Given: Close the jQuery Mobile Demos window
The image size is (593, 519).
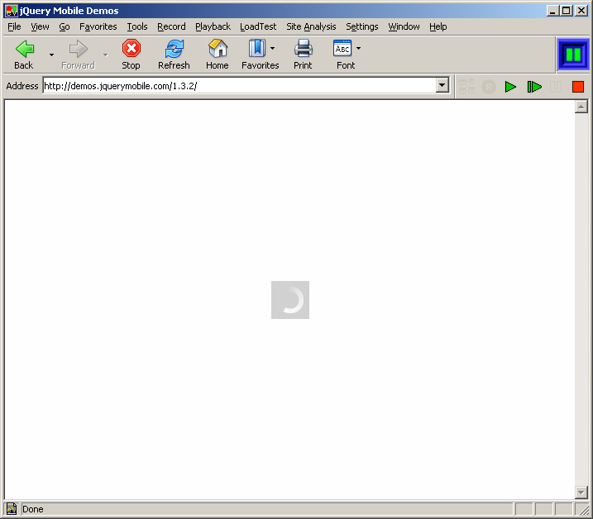Looking at the screenshot, I should tap(581, 11).
